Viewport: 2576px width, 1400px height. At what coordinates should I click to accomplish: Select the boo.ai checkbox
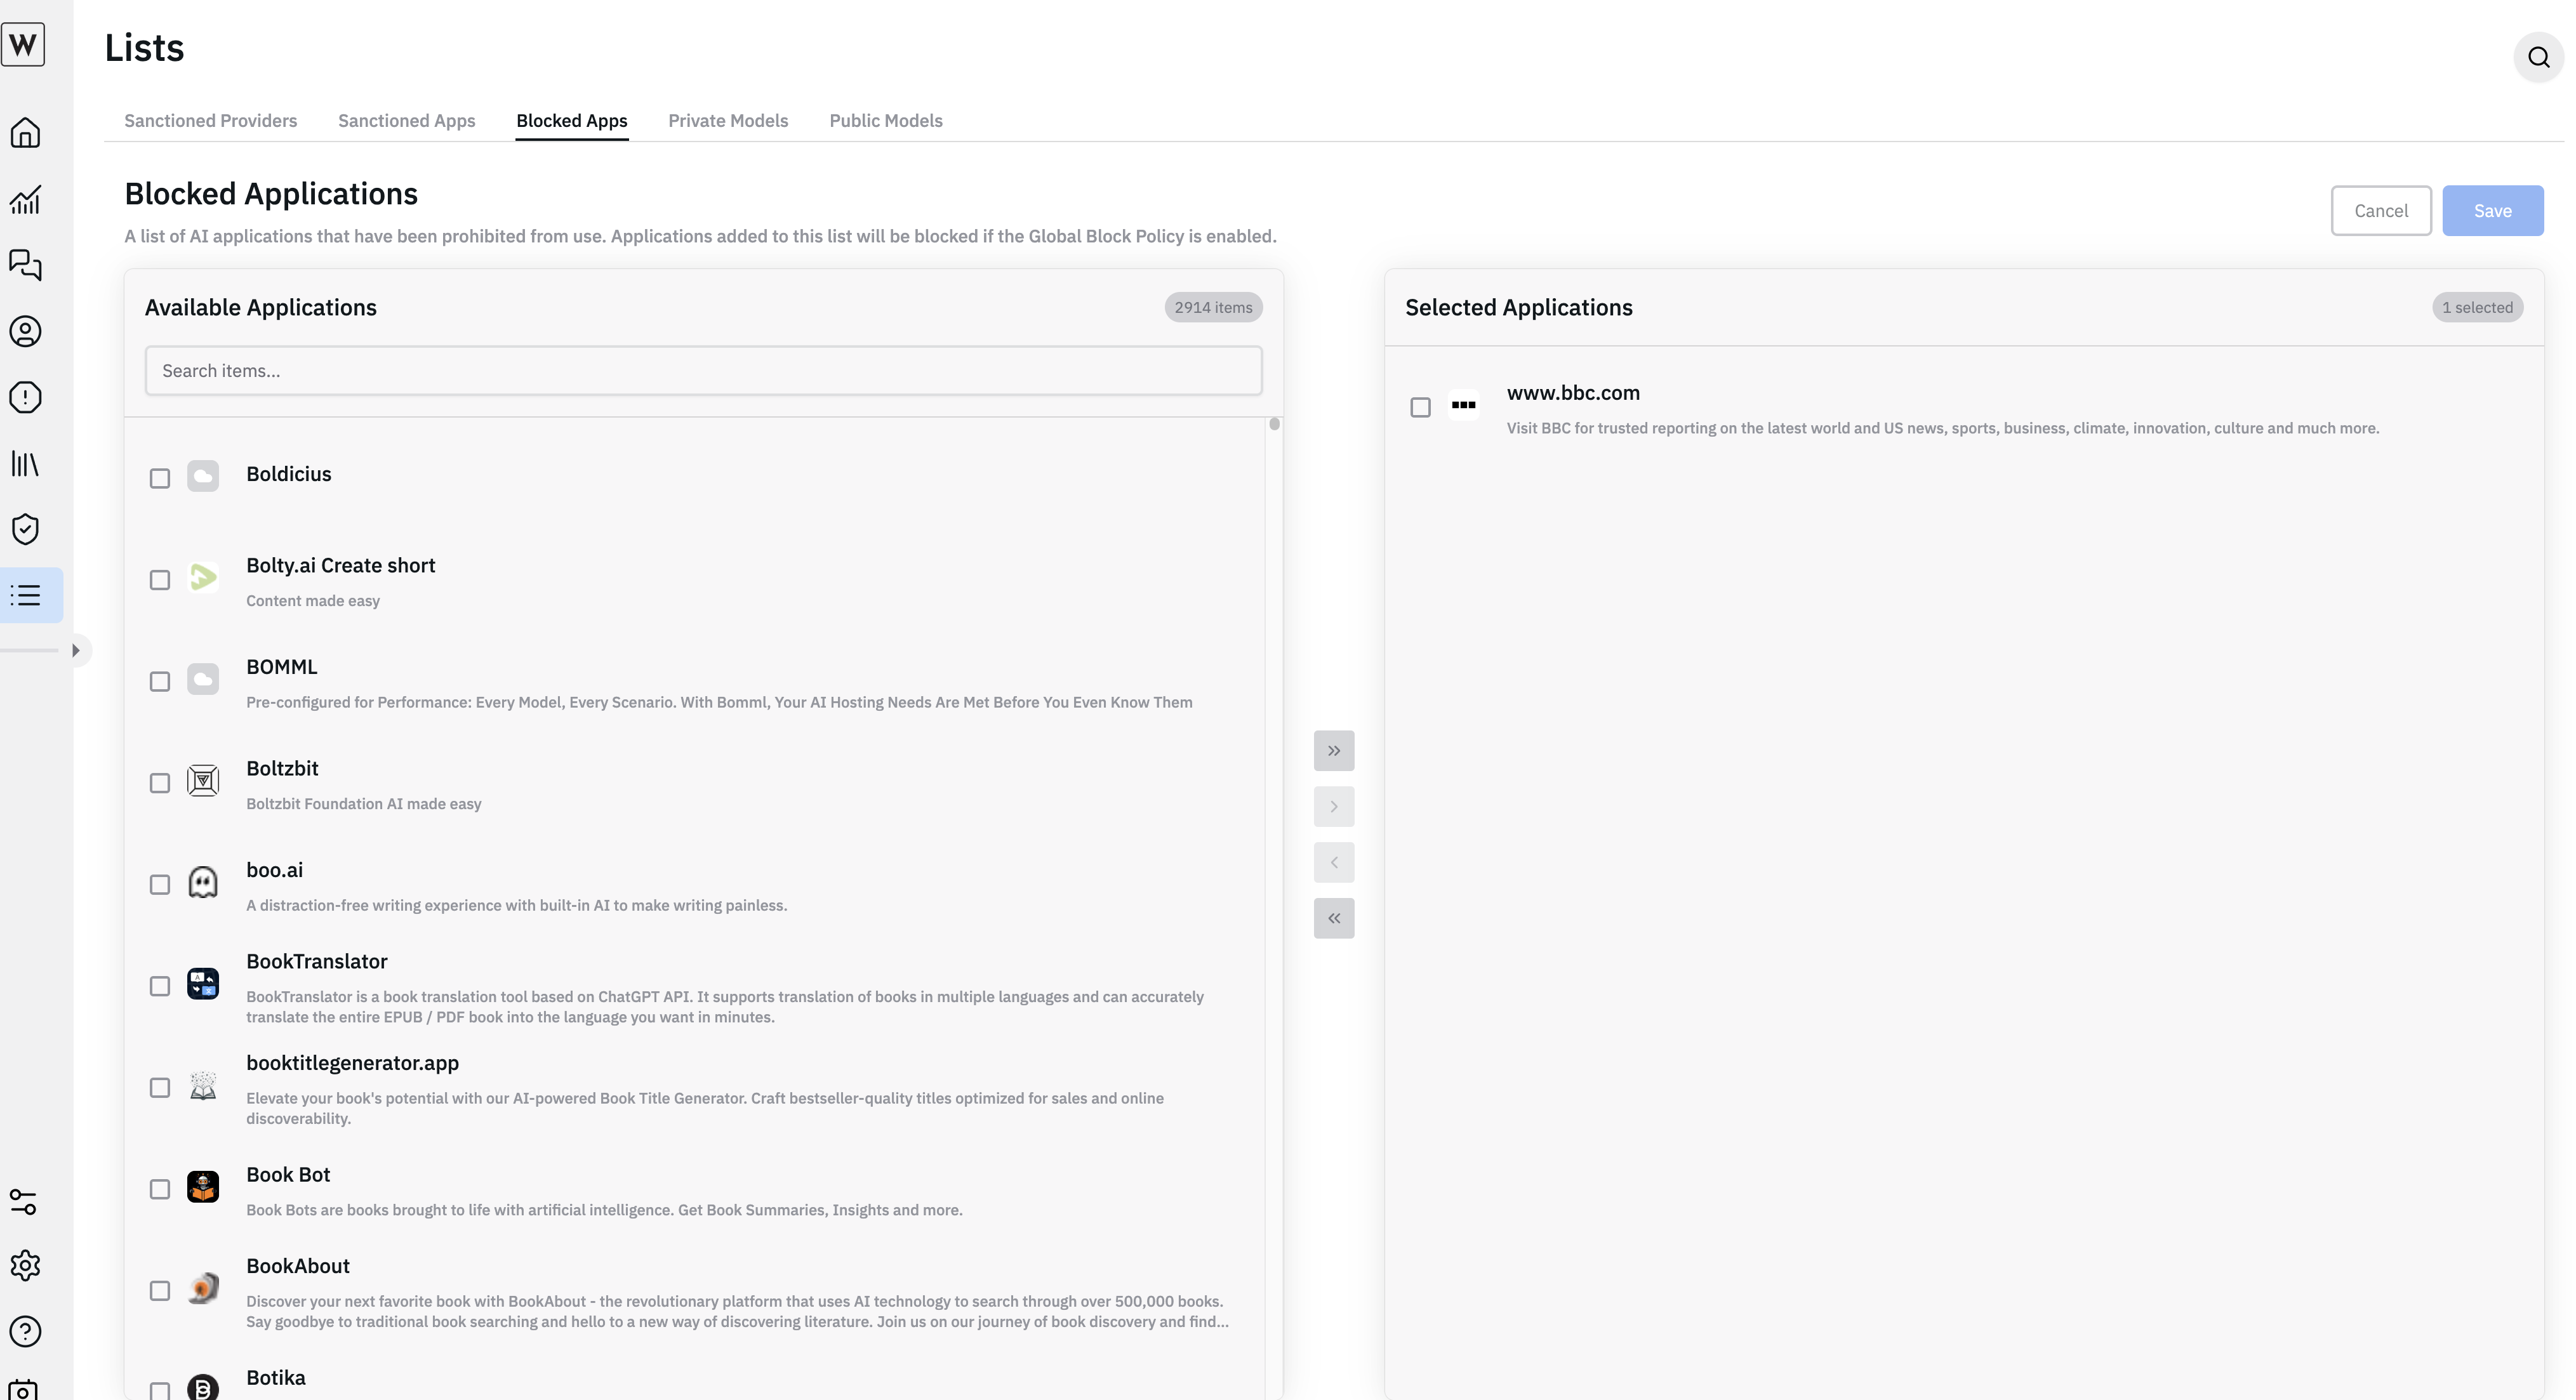pyautogui.click(x=160, y=884)
